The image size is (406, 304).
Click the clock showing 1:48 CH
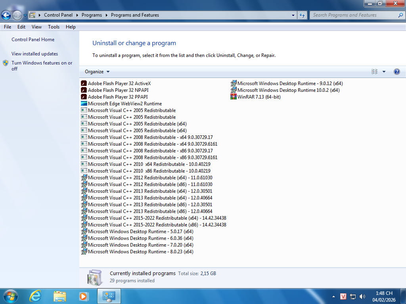click(x=384, y=293)
